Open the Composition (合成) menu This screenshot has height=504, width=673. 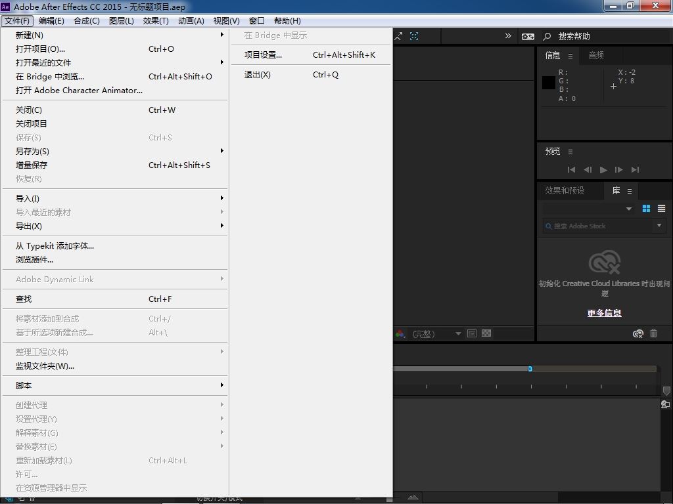[87, 21]
